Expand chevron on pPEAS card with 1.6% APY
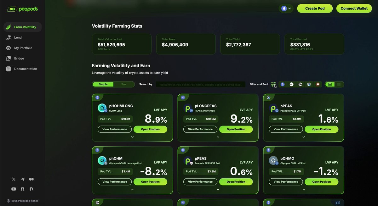378x206 pixels. (x=304, y=137)
